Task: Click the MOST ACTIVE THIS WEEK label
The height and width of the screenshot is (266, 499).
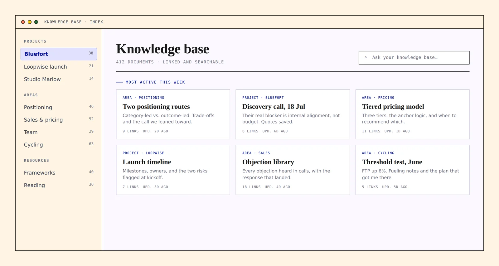Action: click(x=155, y=82)
